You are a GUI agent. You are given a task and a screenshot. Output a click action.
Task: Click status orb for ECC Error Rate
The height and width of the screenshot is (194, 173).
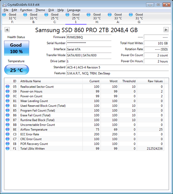tap(8, 134)
